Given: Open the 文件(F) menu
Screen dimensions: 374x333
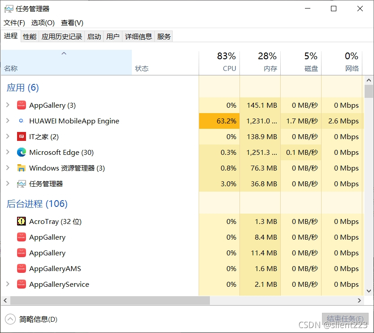Looking at the screenshot, I should point(14,23).
